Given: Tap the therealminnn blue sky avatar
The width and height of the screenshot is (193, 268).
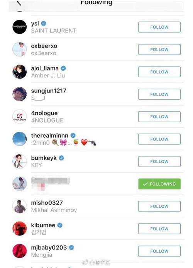Looking at the screenshot, I should click(20, 139).
